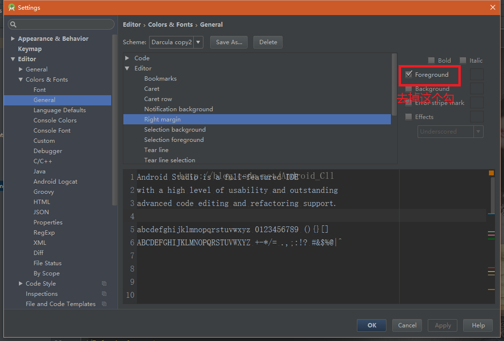
Task: Select Groovy color settings
Action: coord(43,192)
